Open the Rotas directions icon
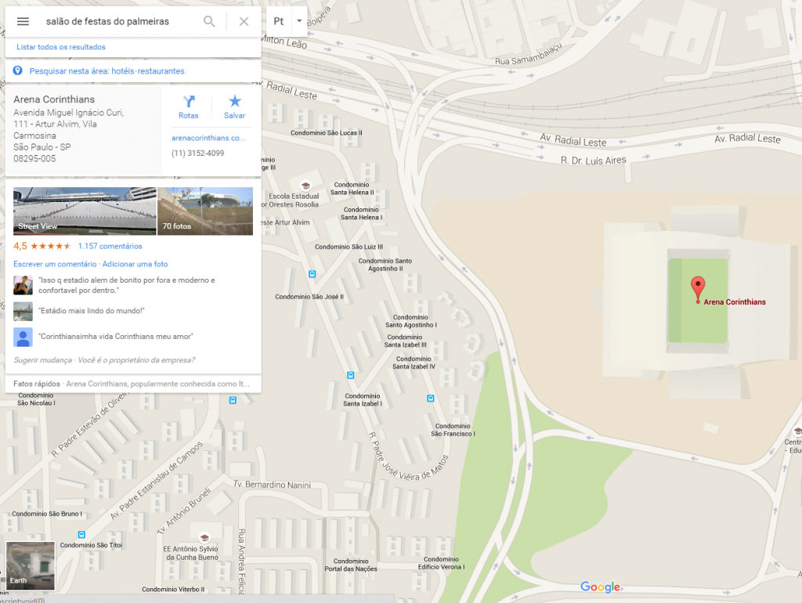The width and height of the screenshot is (802, 603). (x=189, y=107)
